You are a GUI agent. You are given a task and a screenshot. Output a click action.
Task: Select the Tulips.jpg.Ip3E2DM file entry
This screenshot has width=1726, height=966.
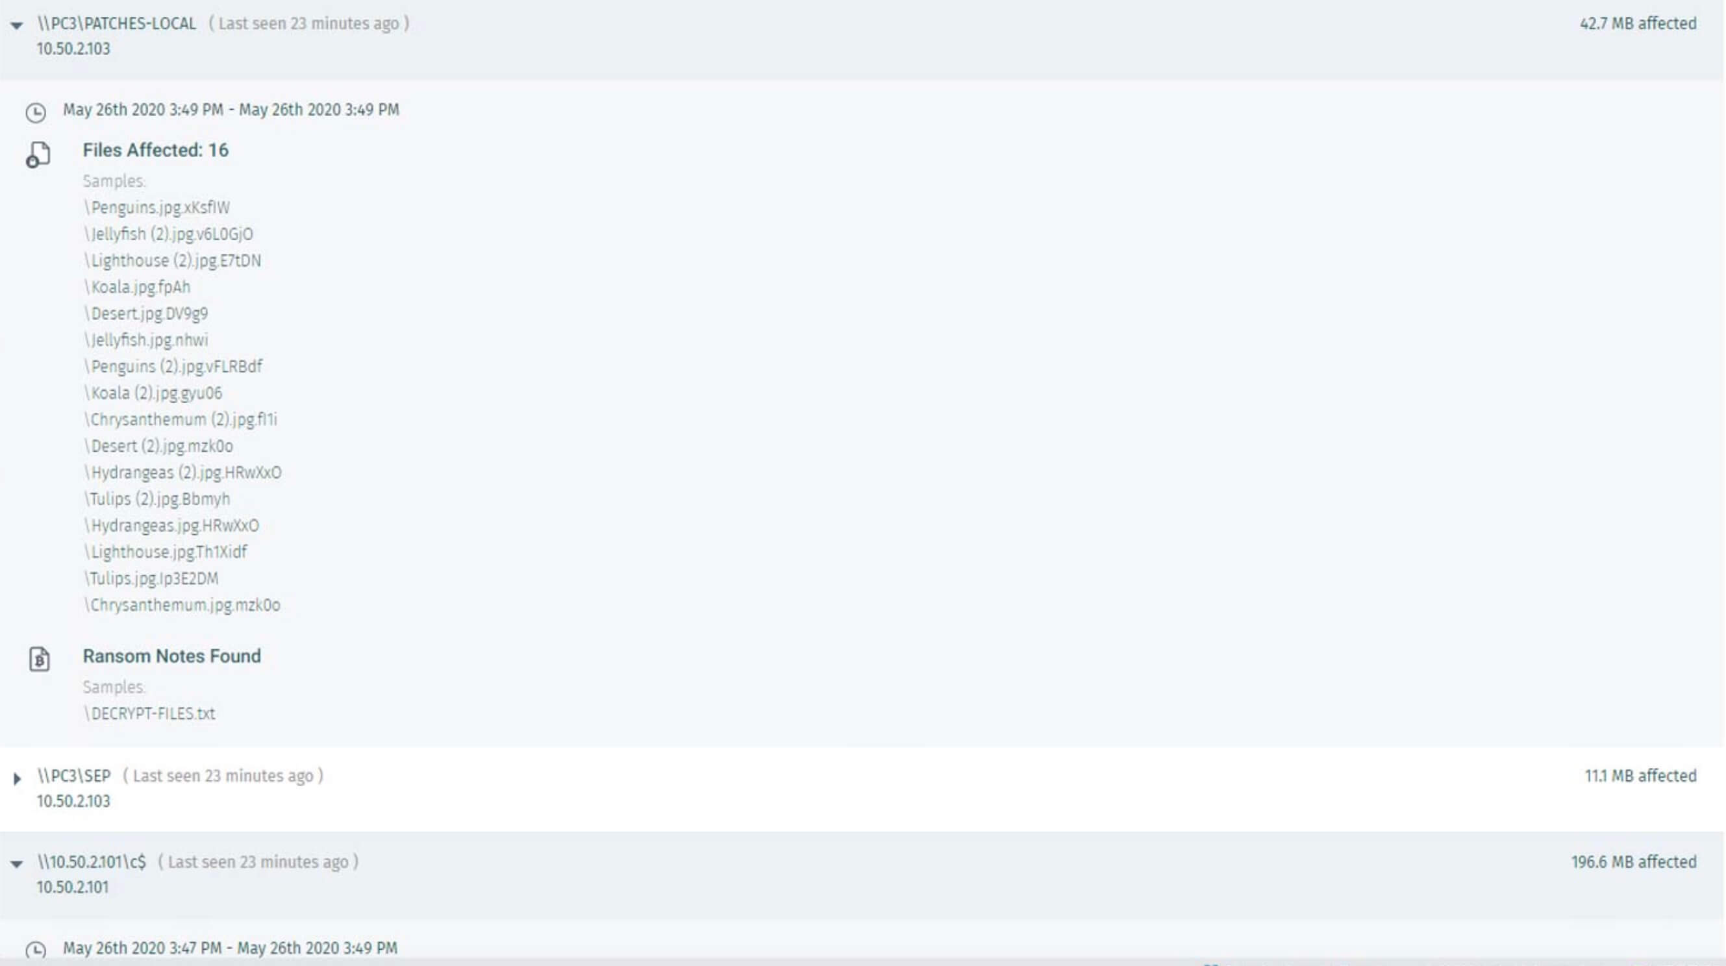(x=151, y=578)
